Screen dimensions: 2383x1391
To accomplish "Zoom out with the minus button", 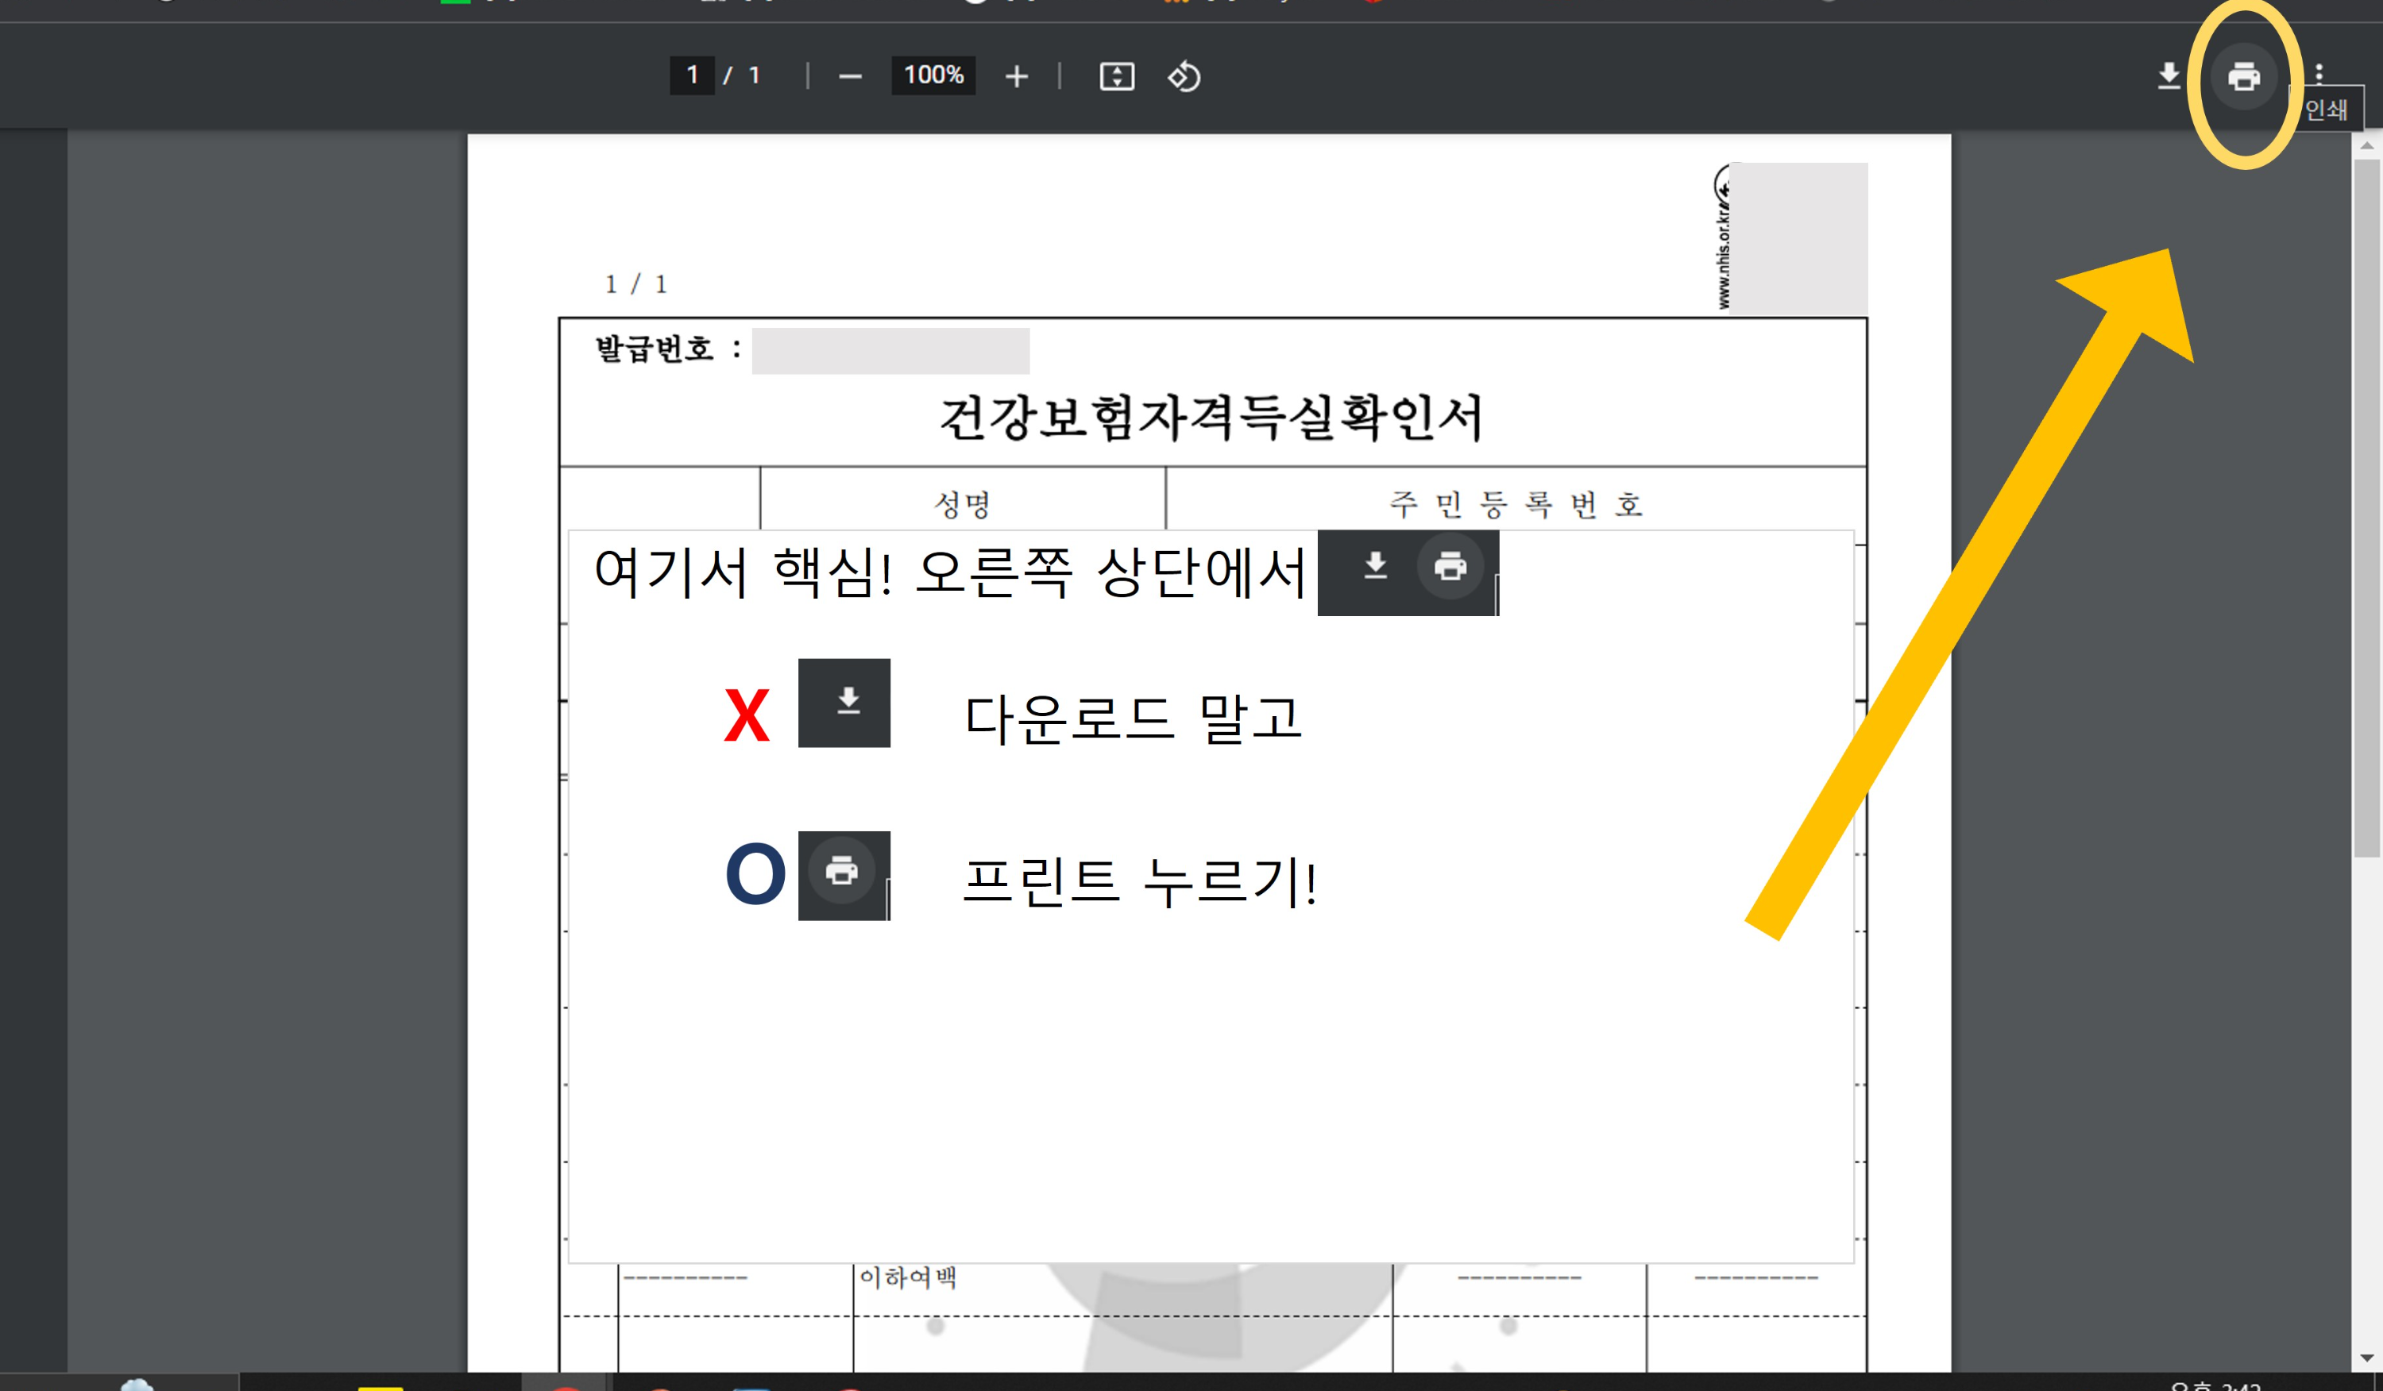I will [850, 76].
